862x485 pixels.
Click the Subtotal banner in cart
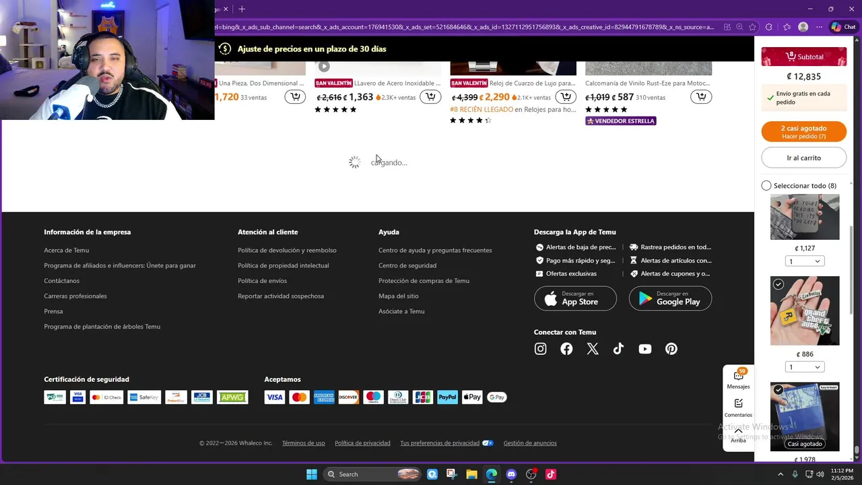804,57
